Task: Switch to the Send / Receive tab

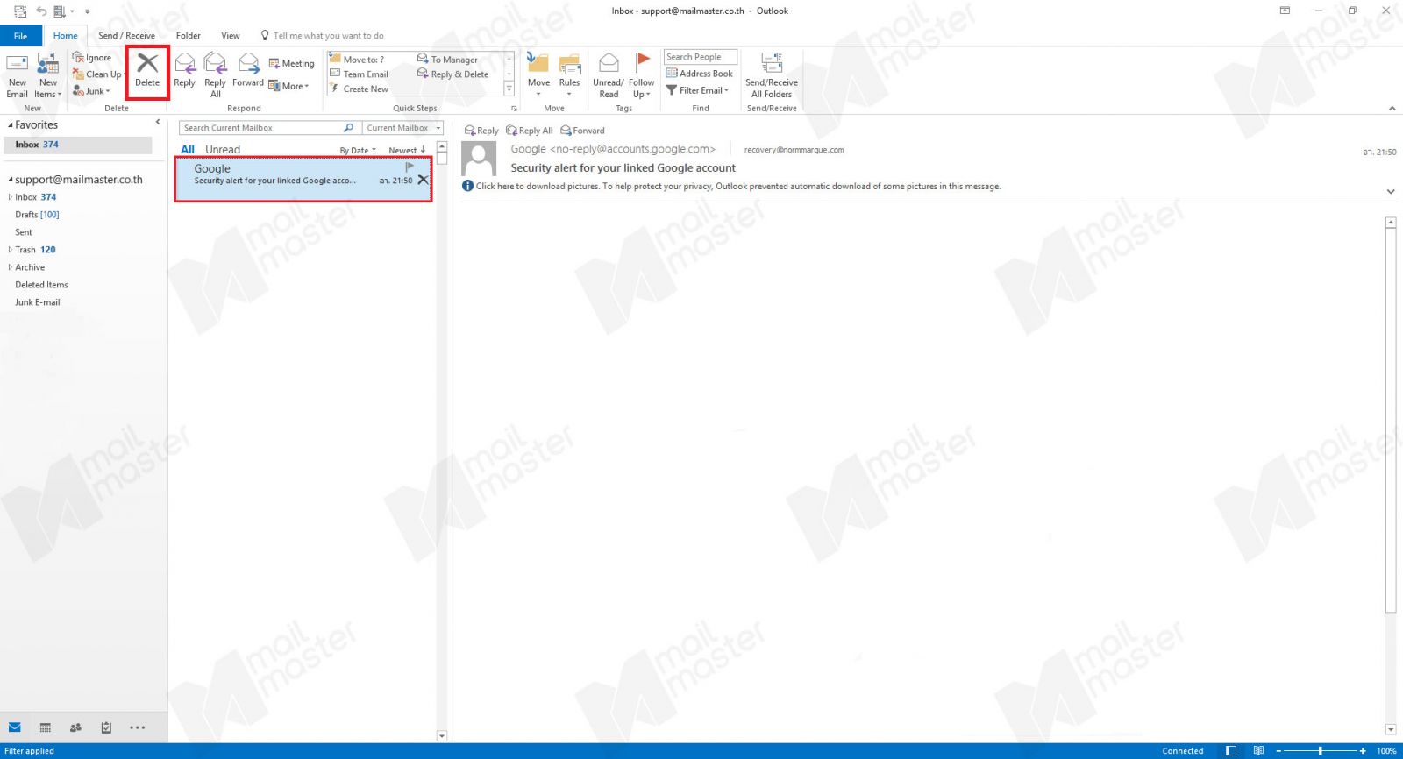Action: (x=126, y=36)
